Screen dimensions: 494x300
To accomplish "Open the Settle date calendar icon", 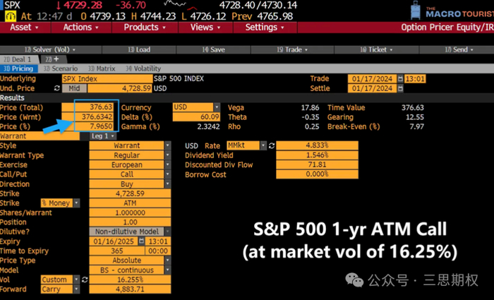I will (400, 88).
